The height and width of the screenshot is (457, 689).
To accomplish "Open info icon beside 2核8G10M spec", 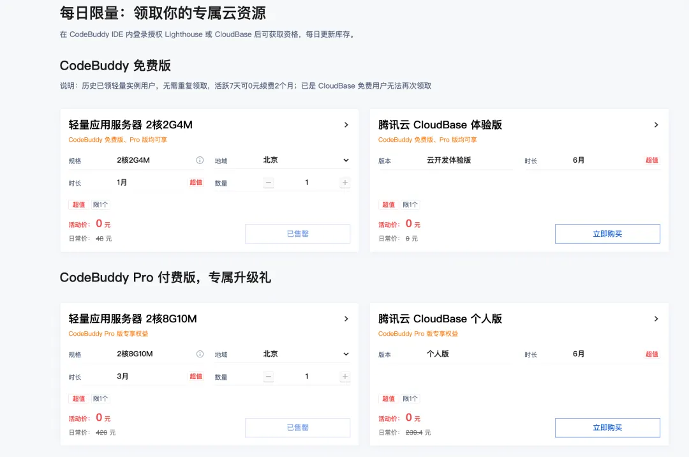I will point(200,354).
